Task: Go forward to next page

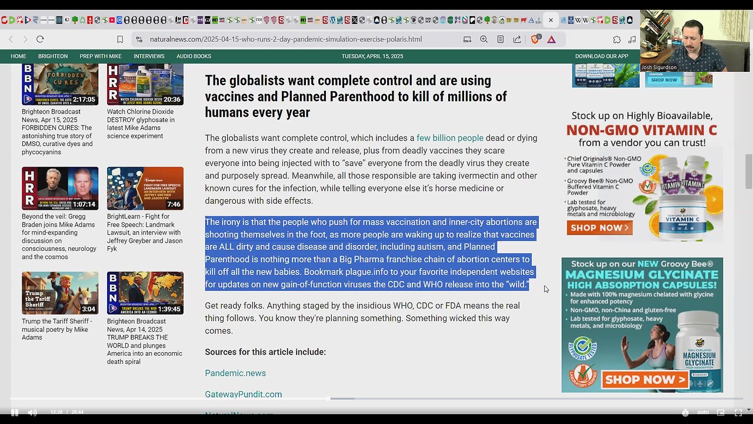Action: point(25,39)
